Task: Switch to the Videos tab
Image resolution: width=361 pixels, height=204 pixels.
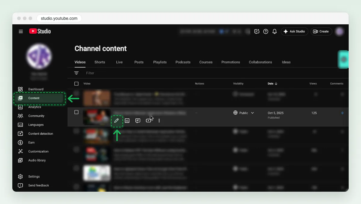Action: pos(80,62)
